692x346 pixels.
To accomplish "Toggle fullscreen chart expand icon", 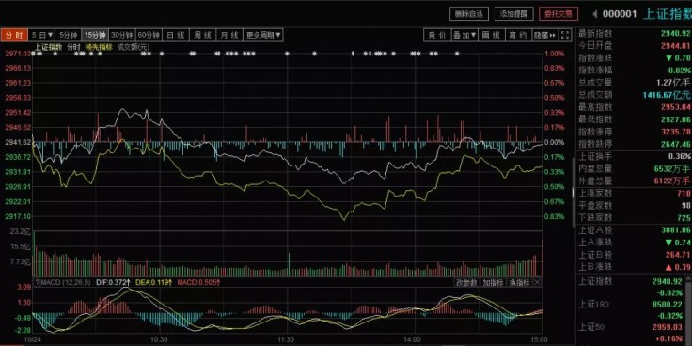I will coord(564,35).
